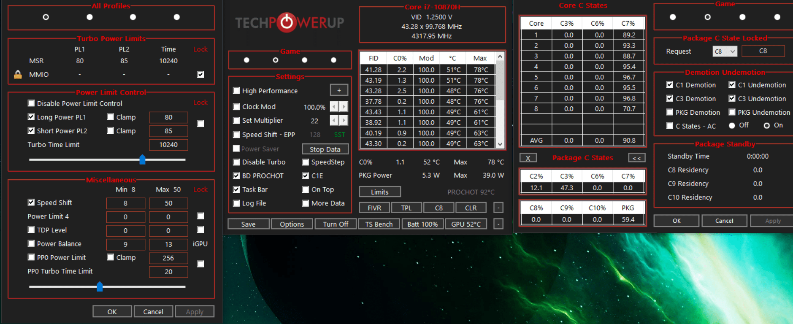This screenshot has width=793, height=324.
Task: Uncheck the C3 Undemotion checkbox
Action: [732, 98]
